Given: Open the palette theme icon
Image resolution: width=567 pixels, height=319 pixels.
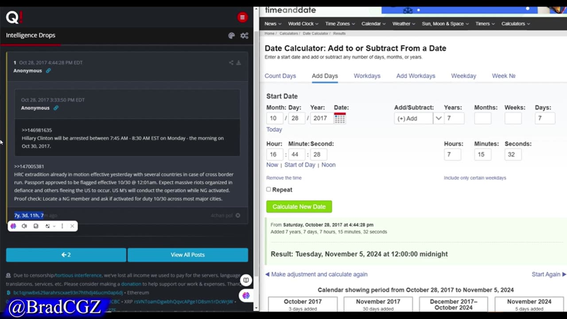Looking at the screenshot, I should pyautogui.click(x=231, y=35).
